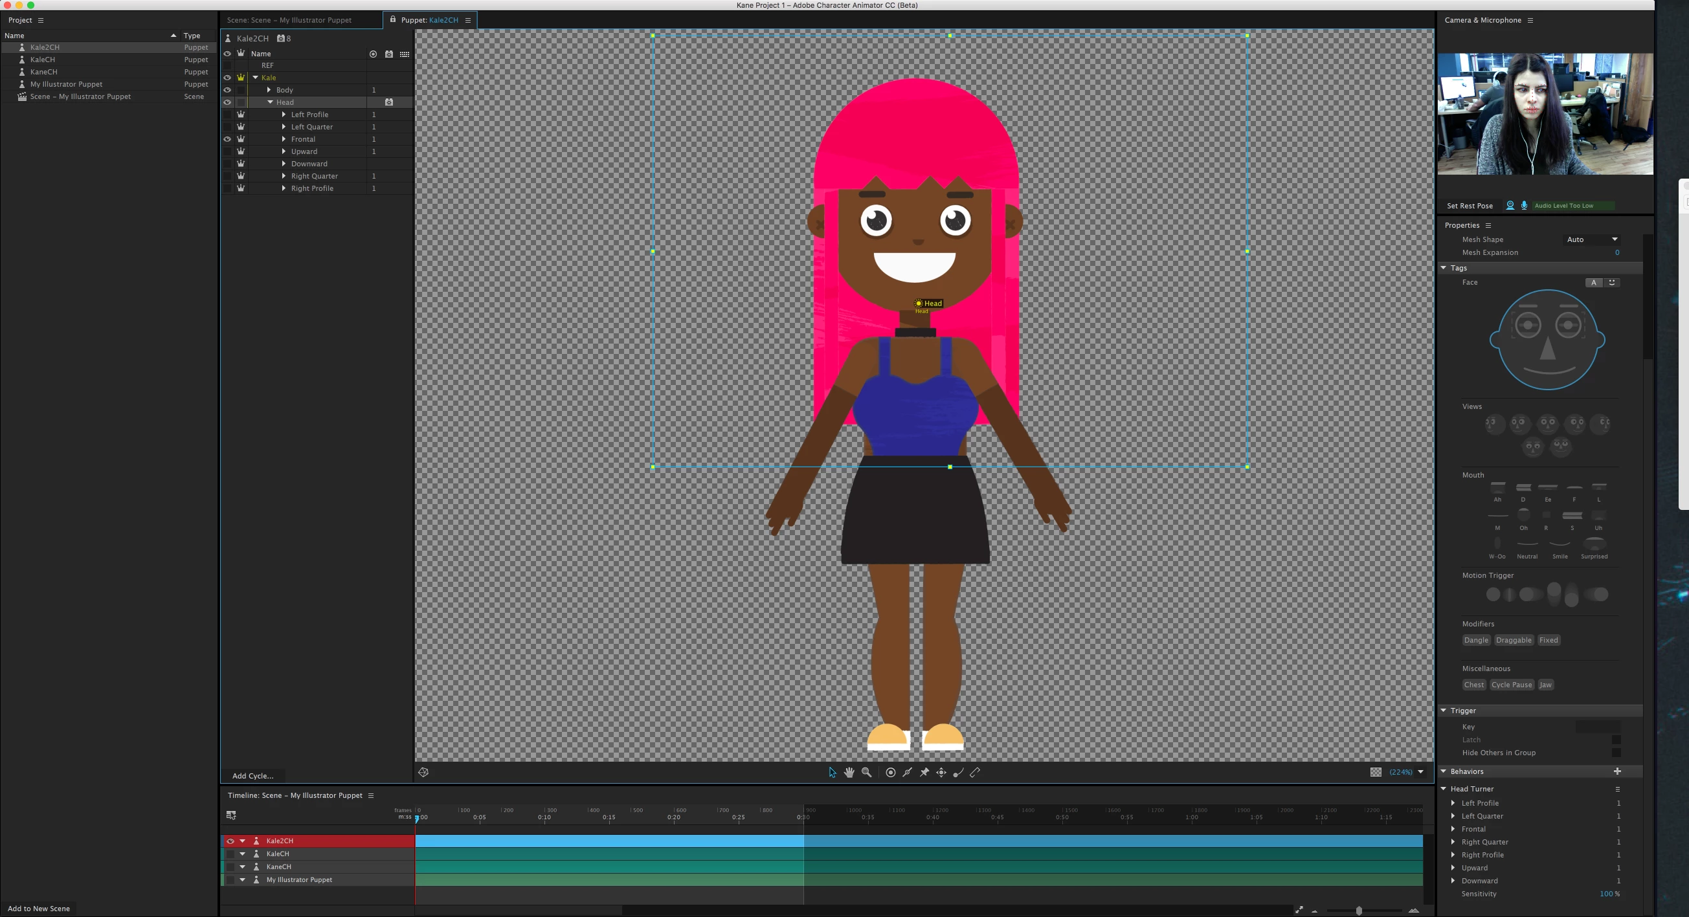This screenshot has height=917, width=1689.
Task: Select the Dragger tool
Action: [x=941, y=772]
